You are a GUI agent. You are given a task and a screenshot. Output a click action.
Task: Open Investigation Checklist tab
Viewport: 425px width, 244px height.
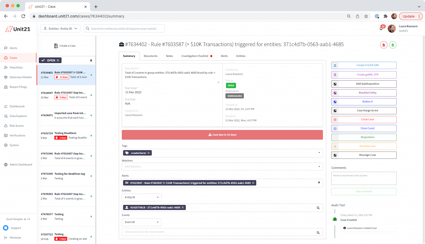pos(197,56)
